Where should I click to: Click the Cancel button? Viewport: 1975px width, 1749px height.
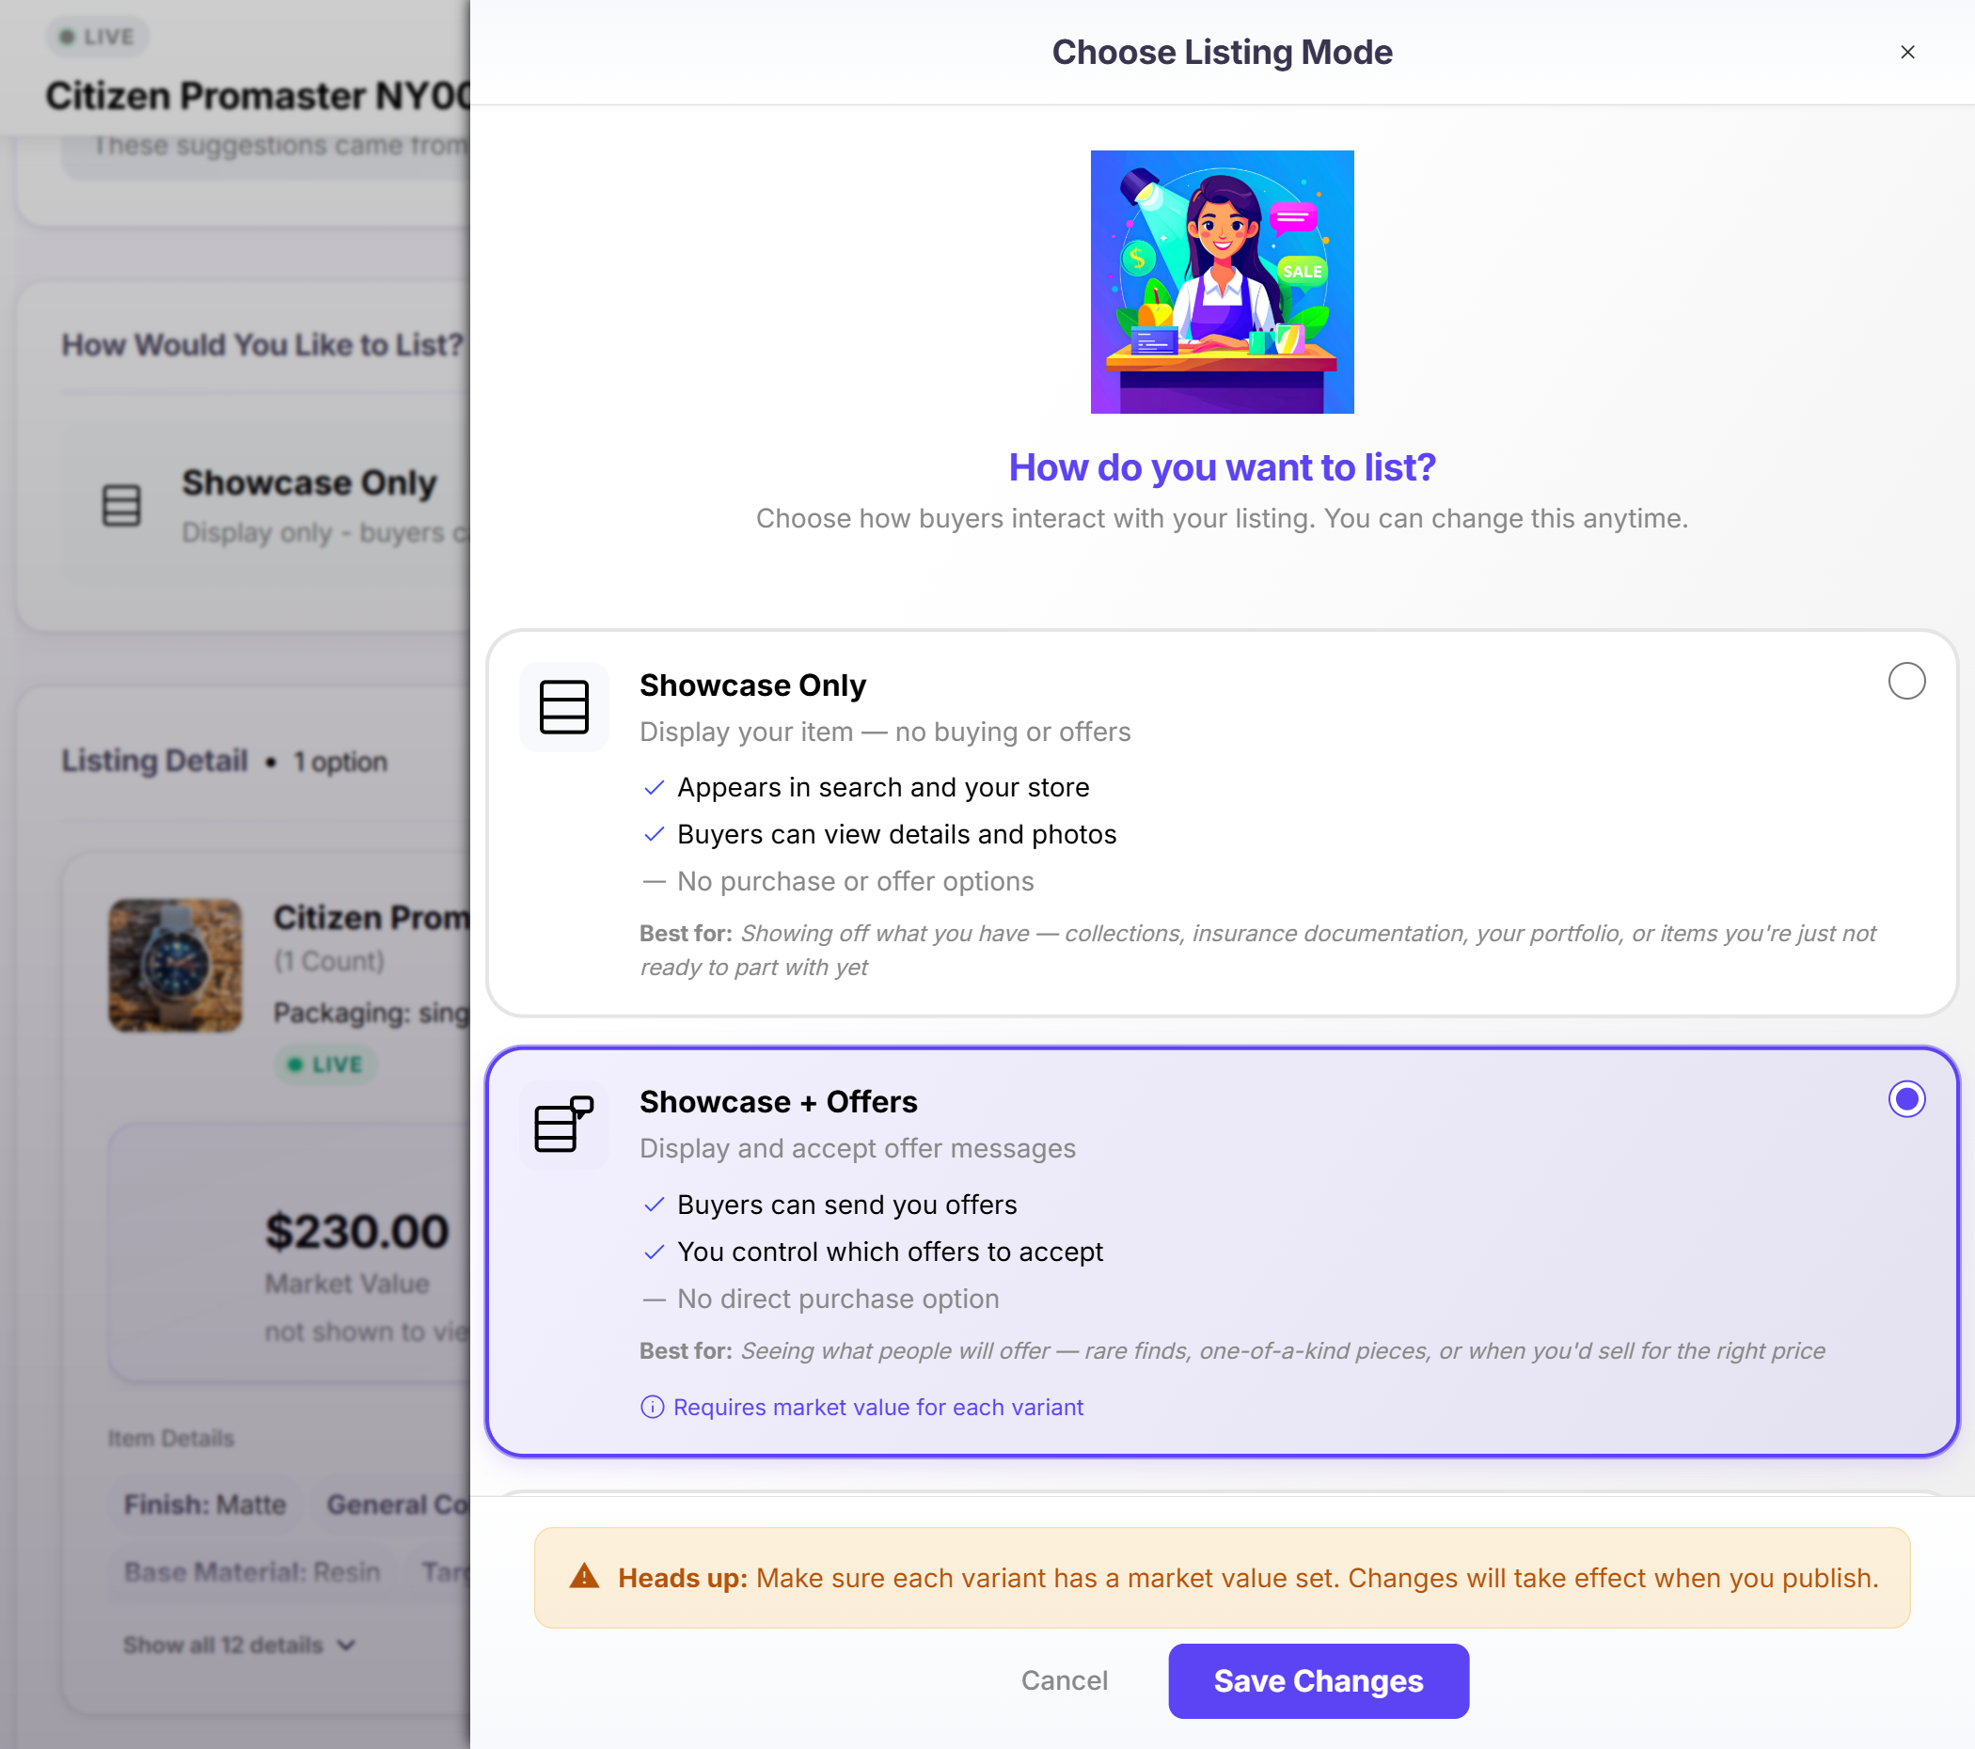click(x=1064, y=1680)
